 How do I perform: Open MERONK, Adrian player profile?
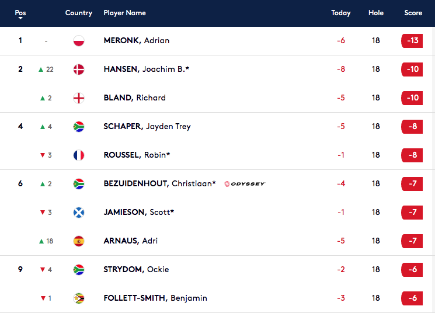137,40
